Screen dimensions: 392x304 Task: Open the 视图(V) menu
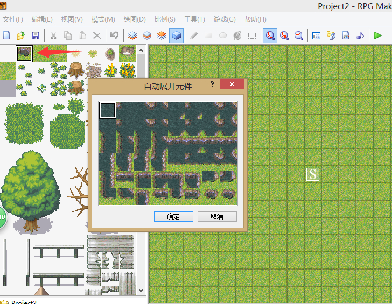coord(72,19)
